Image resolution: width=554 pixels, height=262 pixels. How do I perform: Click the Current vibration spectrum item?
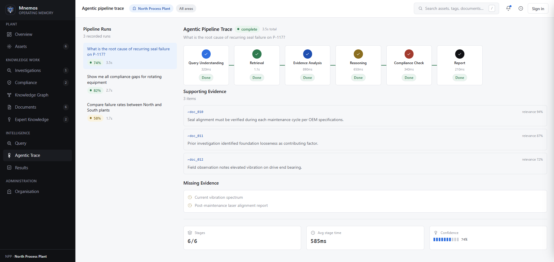point(218,197)
